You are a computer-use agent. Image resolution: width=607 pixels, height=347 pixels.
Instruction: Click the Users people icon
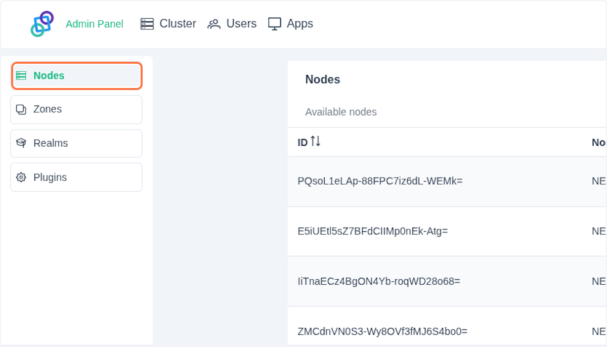point(214,24)
